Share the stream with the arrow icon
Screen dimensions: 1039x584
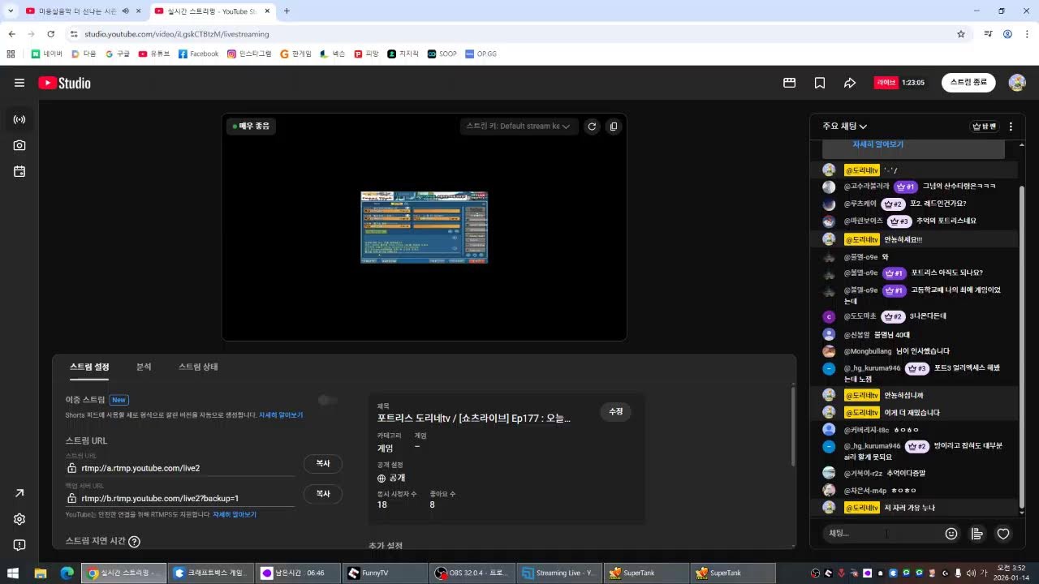850,83
